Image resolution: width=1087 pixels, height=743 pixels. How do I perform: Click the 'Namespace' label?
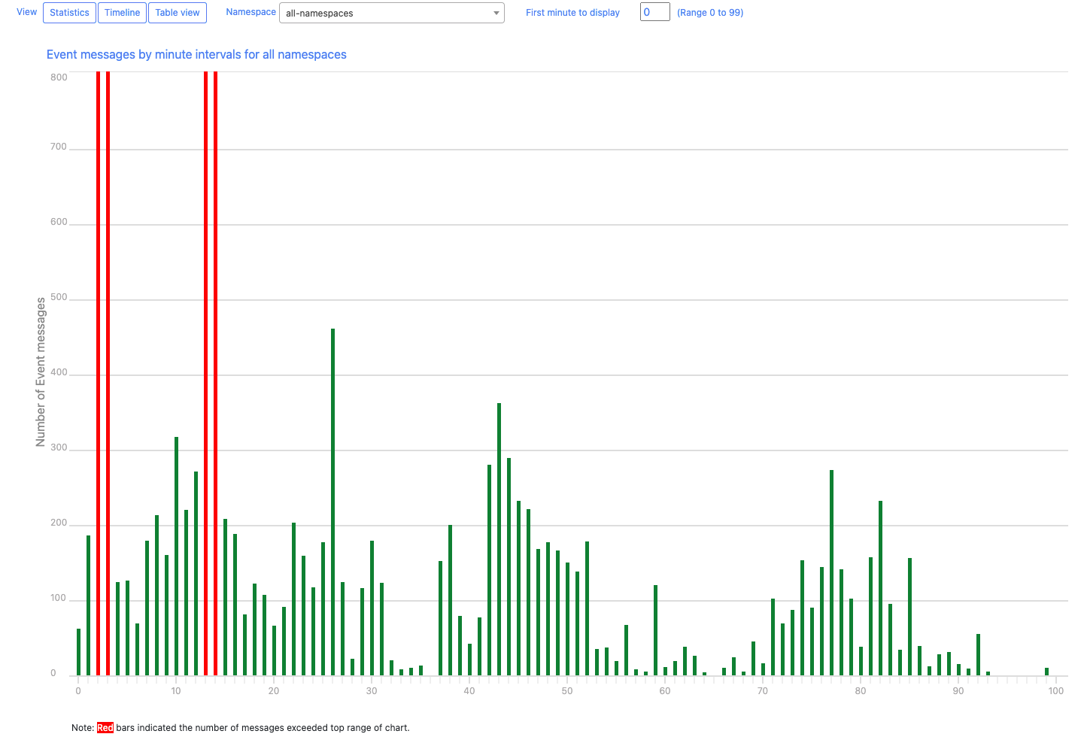click(x=250, y=12)
